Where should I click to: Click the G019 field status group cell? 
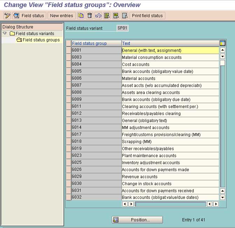(96, 148)
